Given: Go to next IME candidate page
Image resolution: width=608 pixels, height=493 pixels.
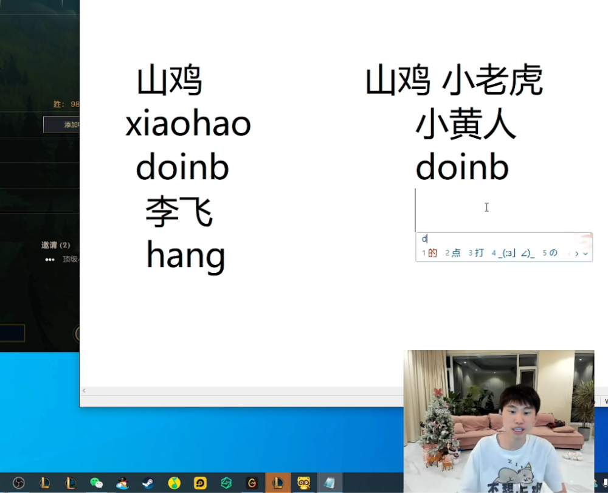Looking at the screenshot, I should pyautogui.click(x=577, y=253).
